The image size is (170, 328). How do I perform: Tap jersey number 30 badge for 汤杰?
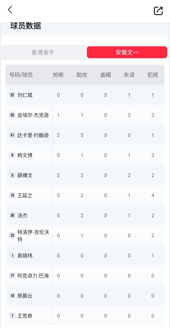(12, 216)
